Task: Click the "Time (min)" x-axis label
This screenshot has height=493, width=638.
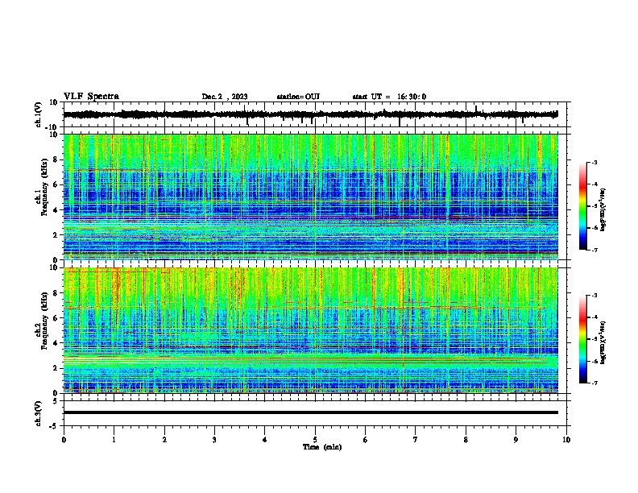Action: click(x=322, y=447)
